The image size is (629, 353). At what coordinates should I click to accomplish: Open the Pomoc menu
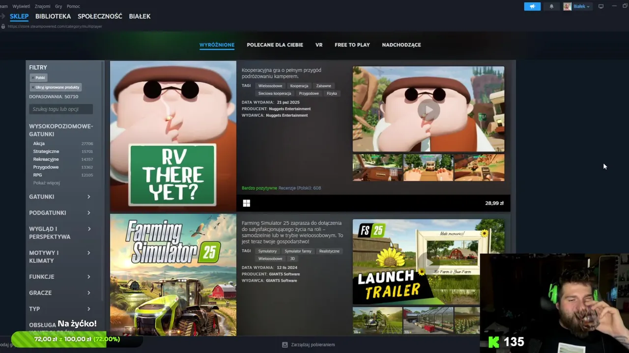click(73, 6)
